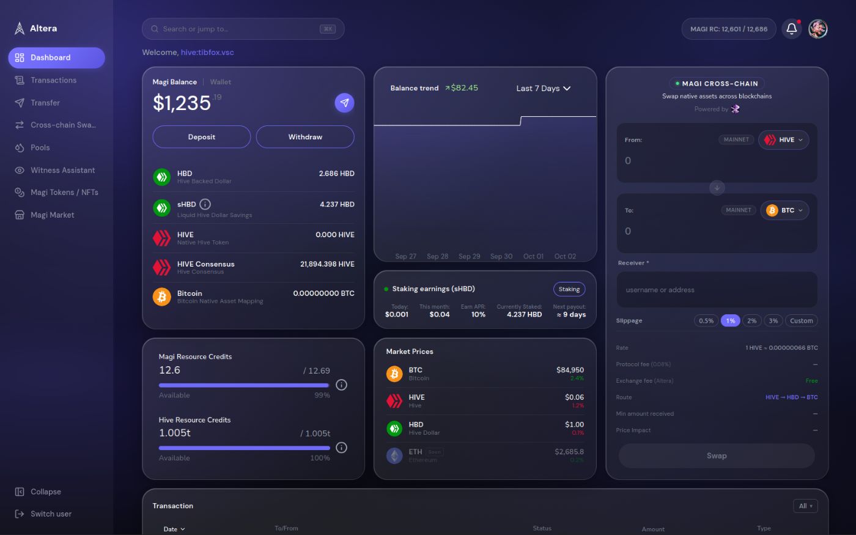Click the Bitcoin icon in balances

(161, 297)
